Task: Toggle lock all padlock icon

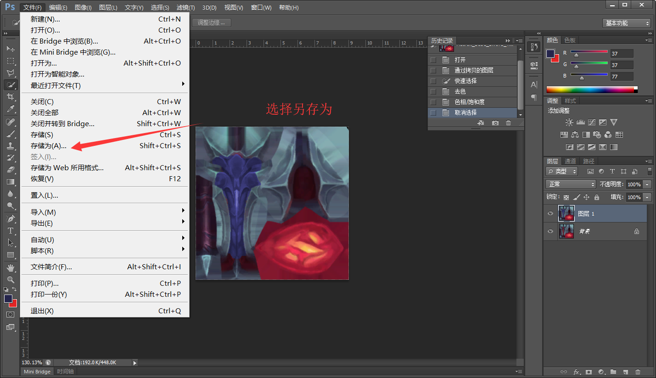Action: click(597, 197)
